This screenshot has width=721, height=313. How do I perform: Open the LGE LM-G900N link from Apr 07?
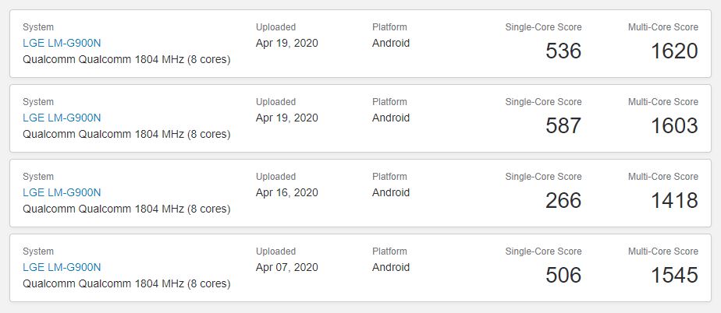point(62,268)
